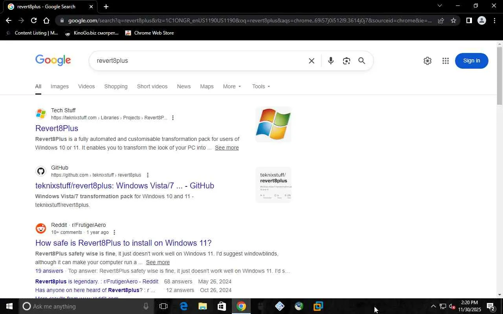The height and width of the screenshot is (314, 503).
Task: Open Task View on the taskbar
Action: coord(163,306)
